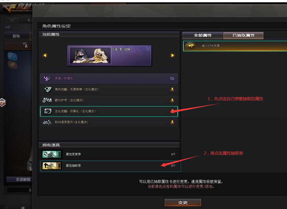Toggle the disabled symbol on 表情 row
Viewport: 287px width, 209px height.
pyautogui.click(x=172, y=78)
